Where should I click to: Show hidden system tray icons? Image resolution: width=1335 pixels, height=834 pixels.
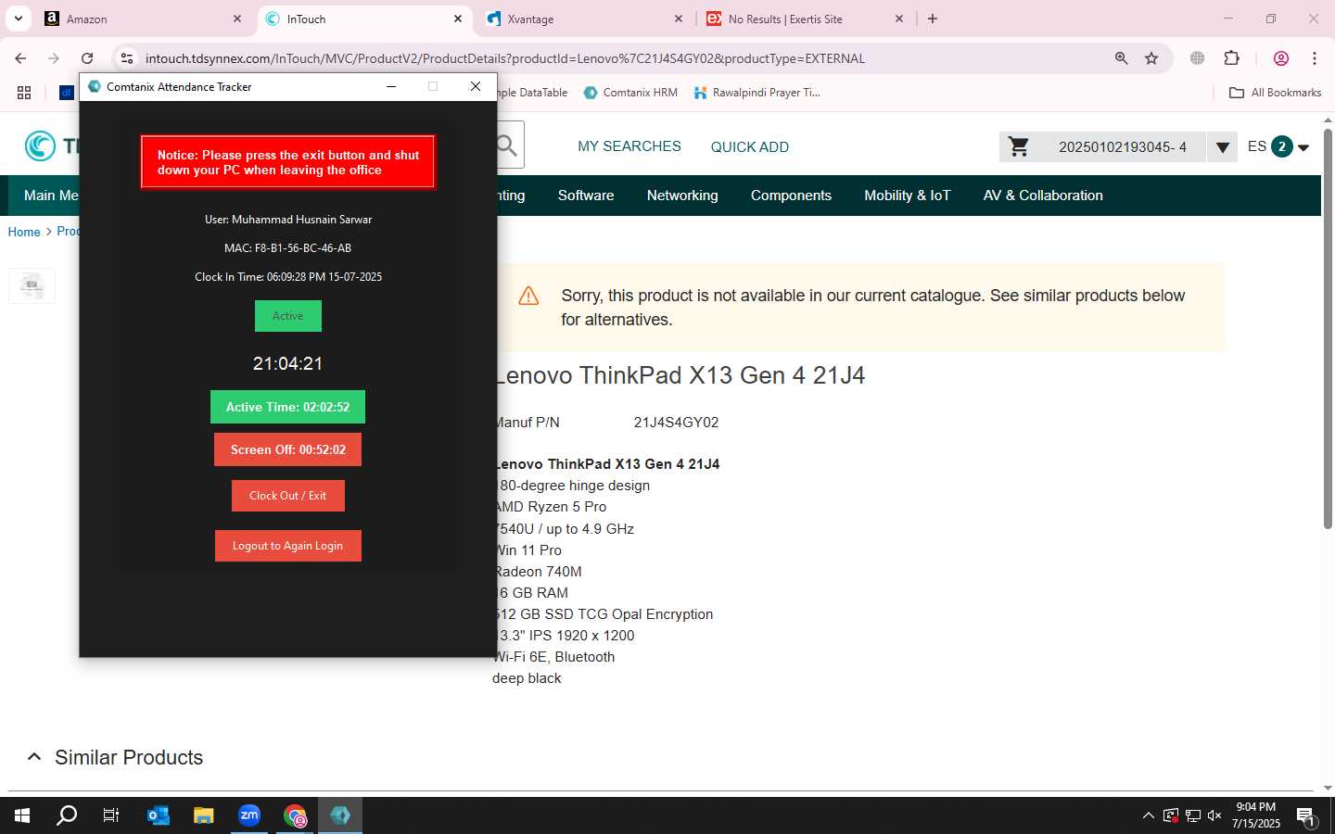tap(1149, 815)
